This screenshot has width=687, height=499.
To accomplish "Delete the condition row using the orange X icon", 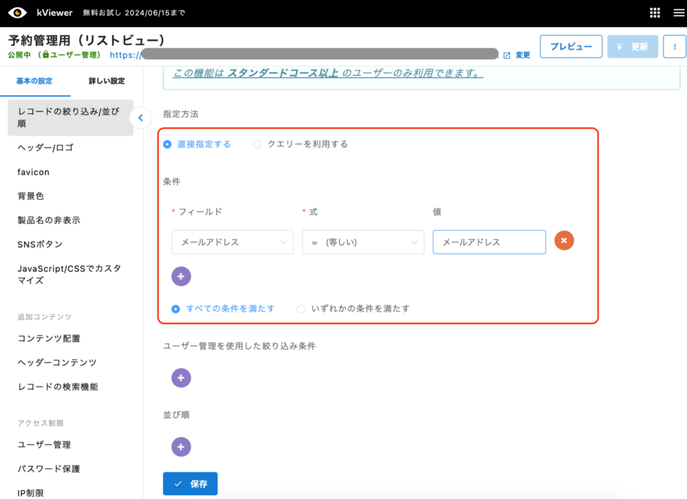I will [x=564, y=239].
